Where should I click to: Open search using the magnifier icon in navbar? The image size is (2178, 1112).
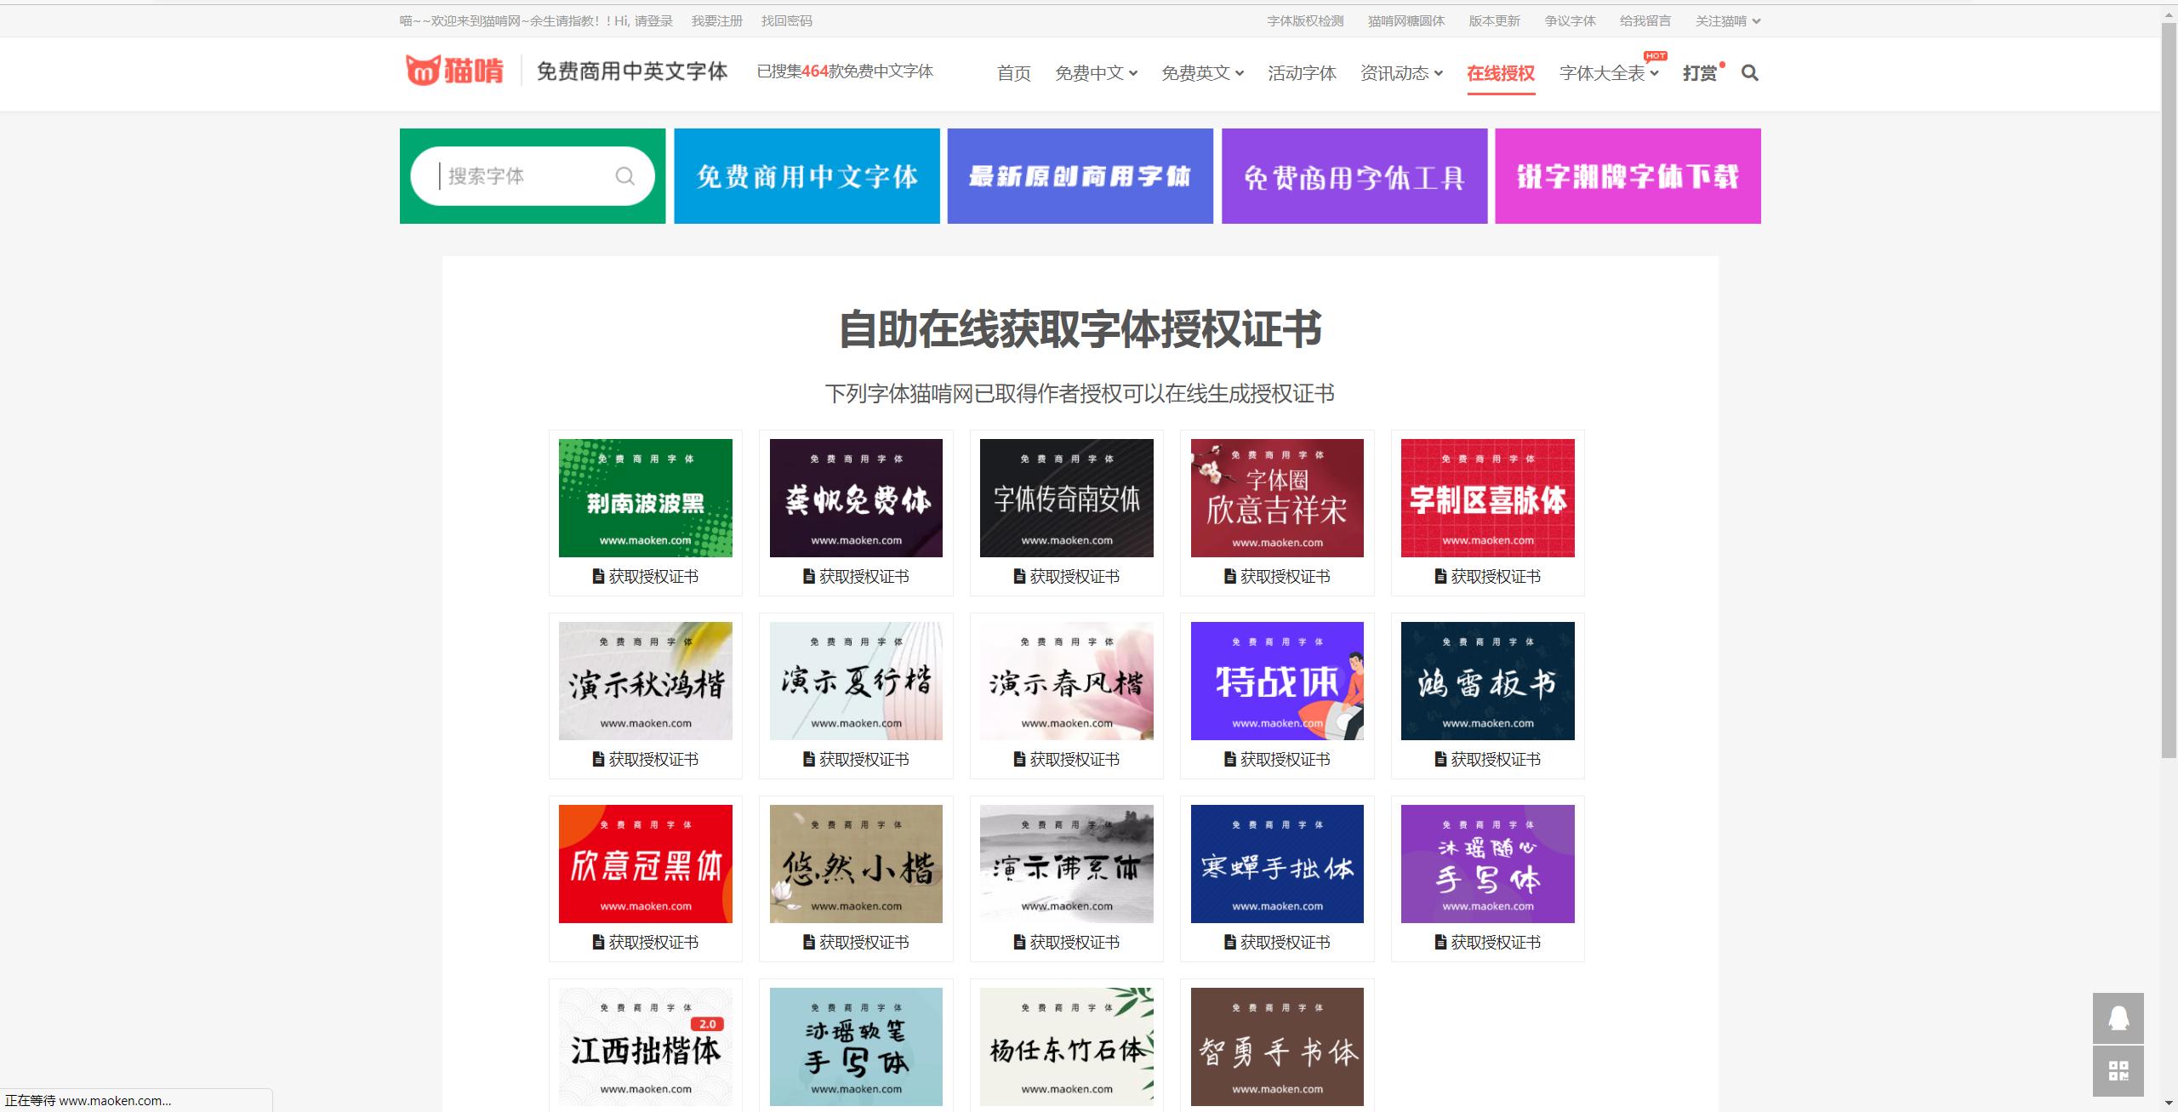click(1749, 74)
